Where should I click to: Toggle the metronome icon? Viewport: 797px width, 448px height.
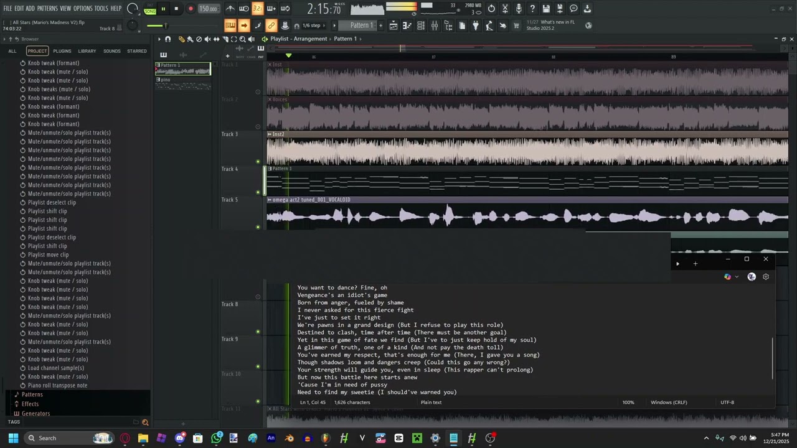tap(230, 9)
